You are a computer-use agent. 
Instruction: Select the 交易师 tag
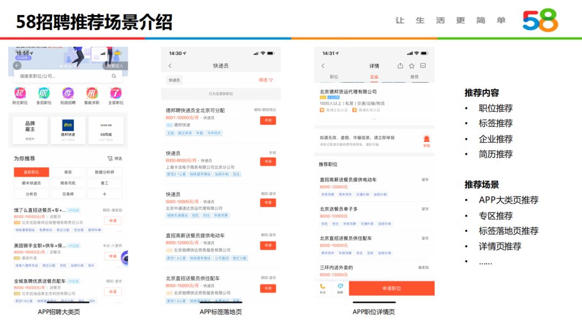click(x=68, y=194)
